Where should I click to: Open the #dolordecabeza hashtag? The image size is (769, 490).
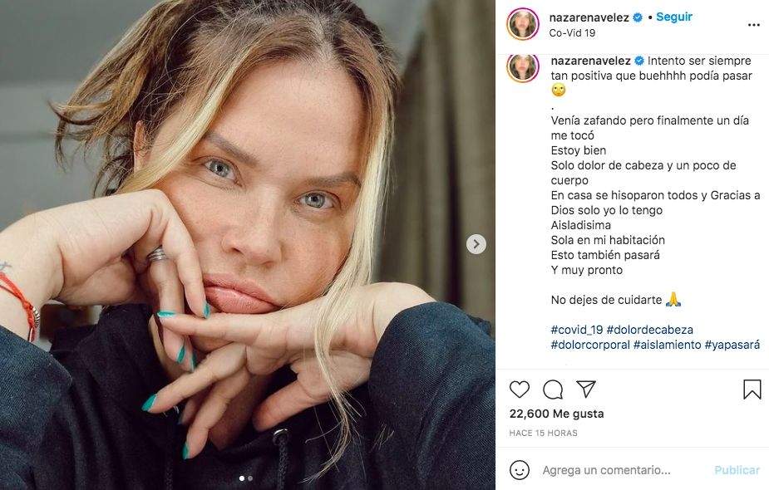tap(649, 330)
